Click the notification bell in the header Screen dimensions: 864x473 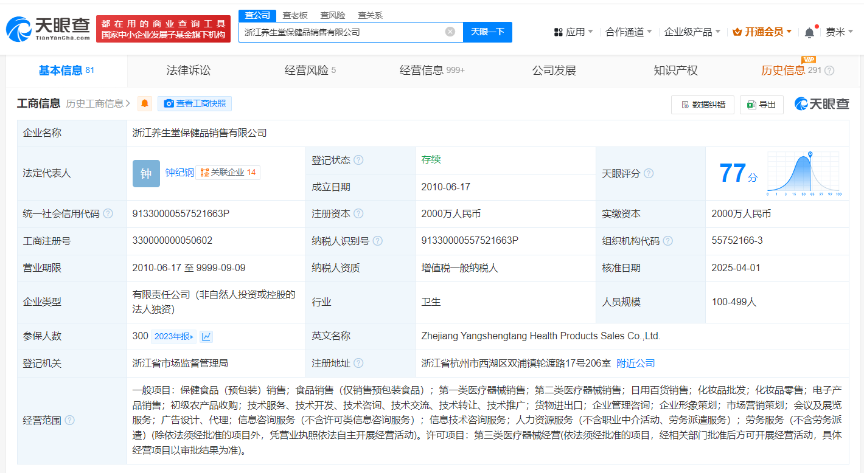pyautogui.click(x=809, y=32)
